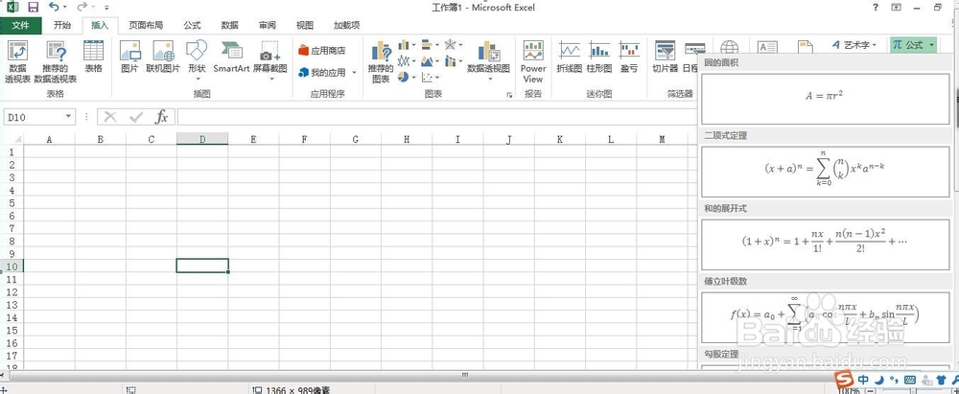The height and width of the screenshot is (394, 959).
Task: Open the Undo history dropdown arrow
Action: click(65, 8)
